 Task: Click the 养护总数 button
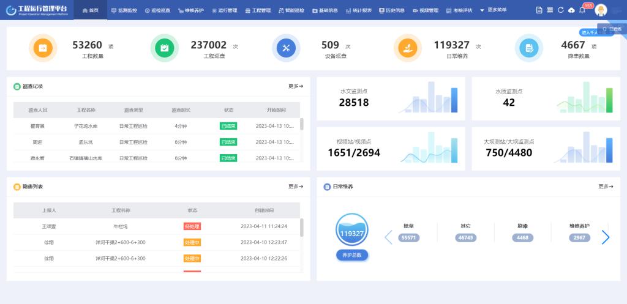tap(352, 255)
